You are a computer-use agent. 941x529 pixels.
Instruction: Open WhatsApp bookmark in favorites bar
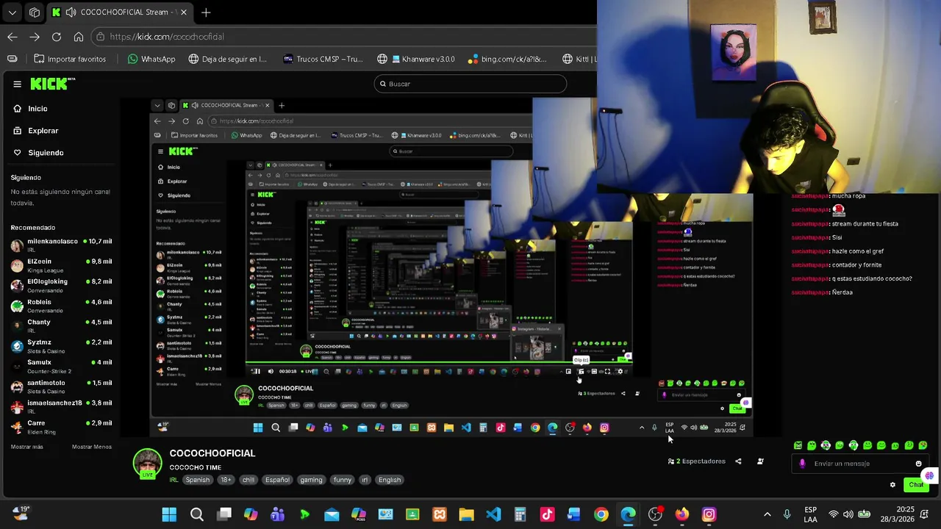coord(151,59)
